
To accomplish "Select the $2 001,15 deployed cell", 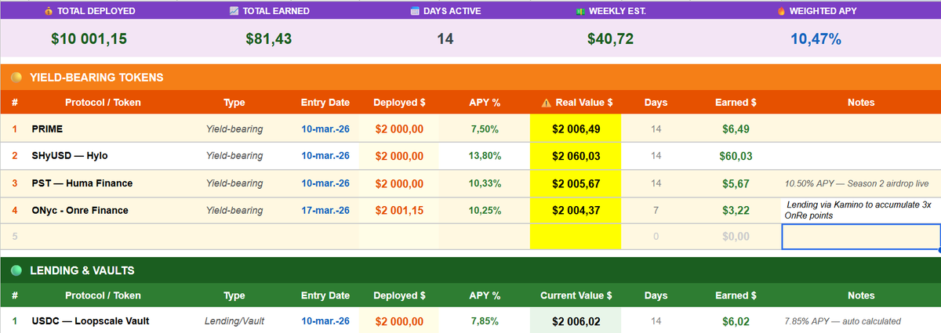I will [x=400, y=210].
